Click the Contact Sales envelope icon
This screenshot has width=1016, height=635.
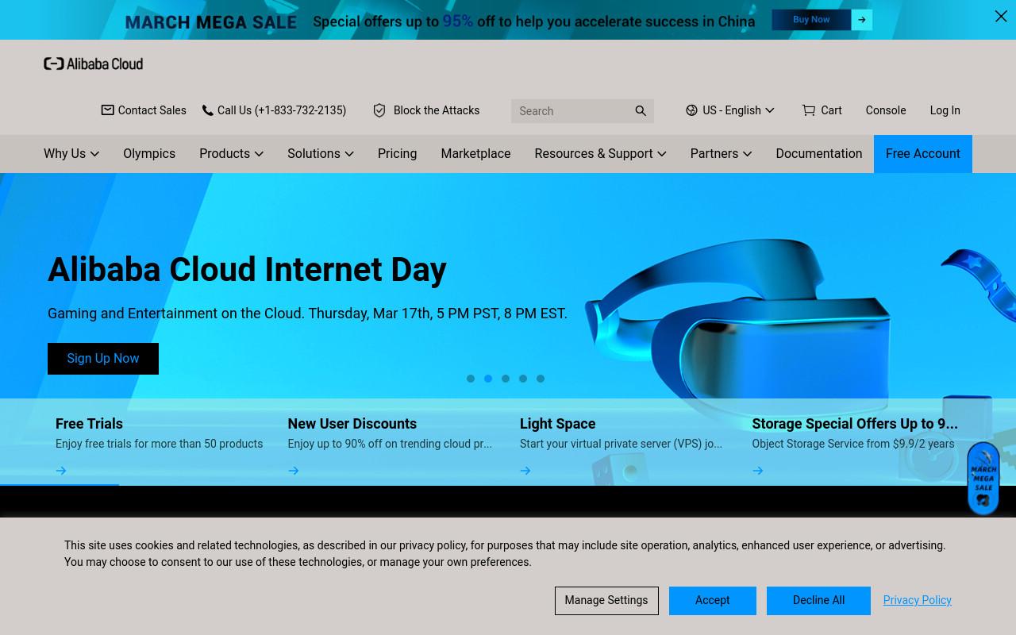coord(108,110)
